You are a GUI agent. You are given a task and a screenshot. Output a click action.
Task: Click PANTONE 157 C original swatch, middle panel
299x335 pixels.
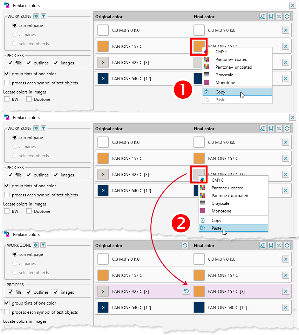[103, 158]
